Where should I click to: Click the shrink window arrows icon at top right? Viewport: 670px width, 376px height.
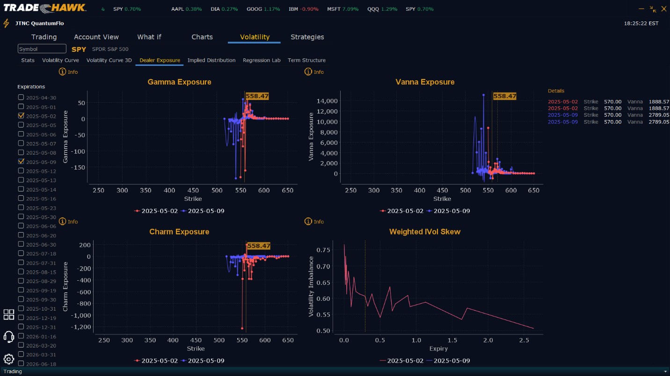pyautogui.click(x=653, y=9)
